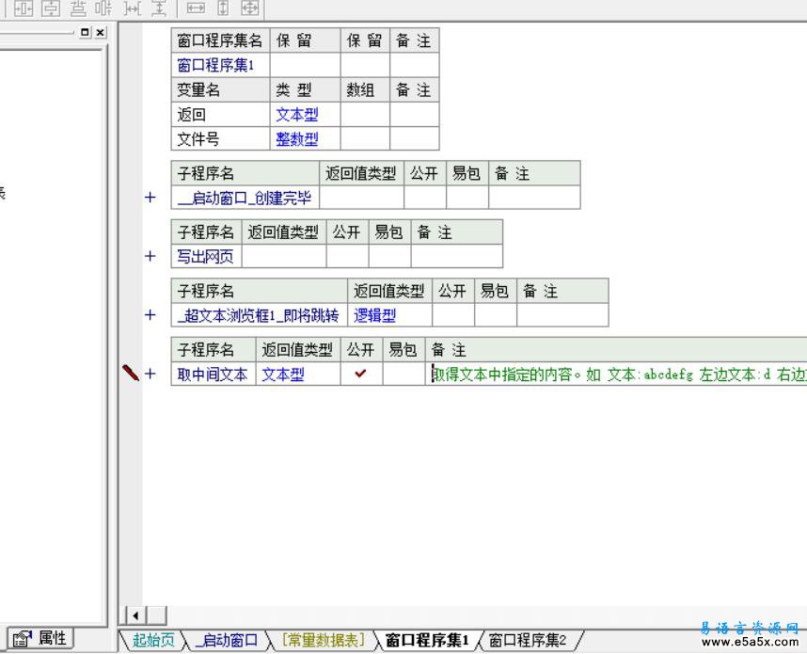Click the return type cell of 写出网页
The height and width of the screenshot is (654, 807).
click(284, 256)
